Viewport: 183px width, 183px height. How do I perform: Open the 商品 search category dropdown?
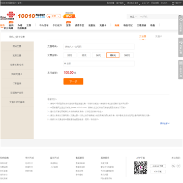point(133,17)
